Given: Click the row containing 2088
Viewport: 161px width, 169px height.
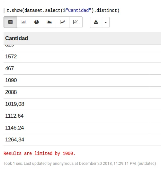Looking at the screenshot, I should point(82,92).
